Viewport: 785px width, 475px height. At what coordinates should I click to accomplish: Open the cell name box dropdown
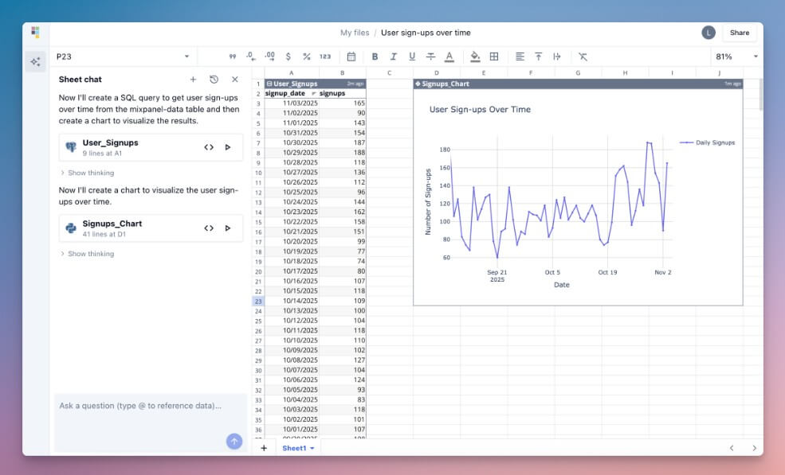click(x=185, y=56)
